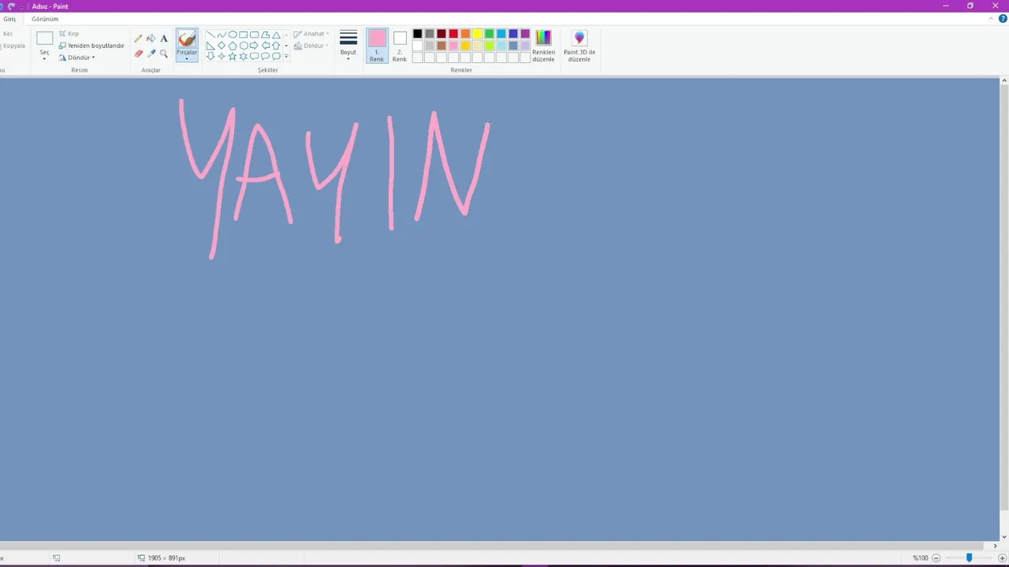The height and width of the screenshot is (567, 1009).
Task: Select the Eraser tool
Action: pyautogui.click(x=139, y=54)
